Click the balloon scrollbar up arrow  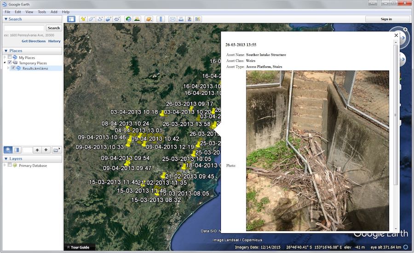(396, 42)
